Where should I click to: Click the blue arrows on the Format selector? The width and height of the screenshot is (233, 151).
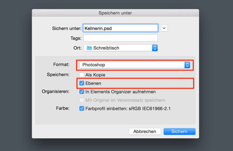tap(187, 65)
